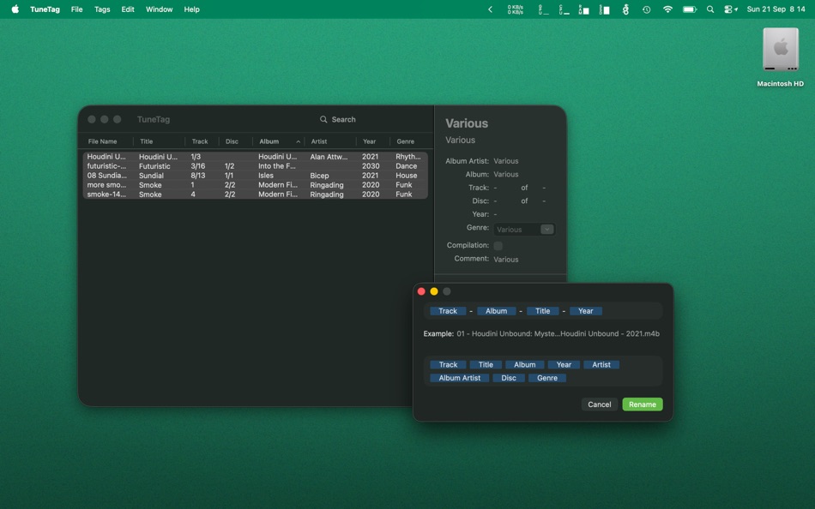Click the Control Center icon
Image resolution: width=815 pixels, height=509 pixels.
click(730, 9)
